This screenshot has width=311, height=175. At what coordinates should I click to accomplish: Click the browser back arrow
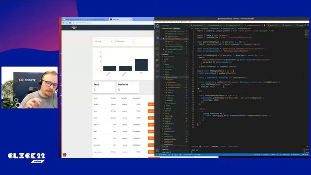click(x=64, y=23)
